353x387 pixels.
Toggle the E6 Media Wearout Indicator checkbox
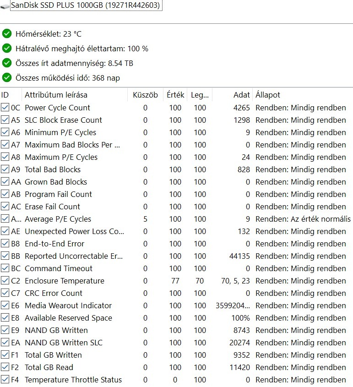pyautogui.click(x=5, y=305)
